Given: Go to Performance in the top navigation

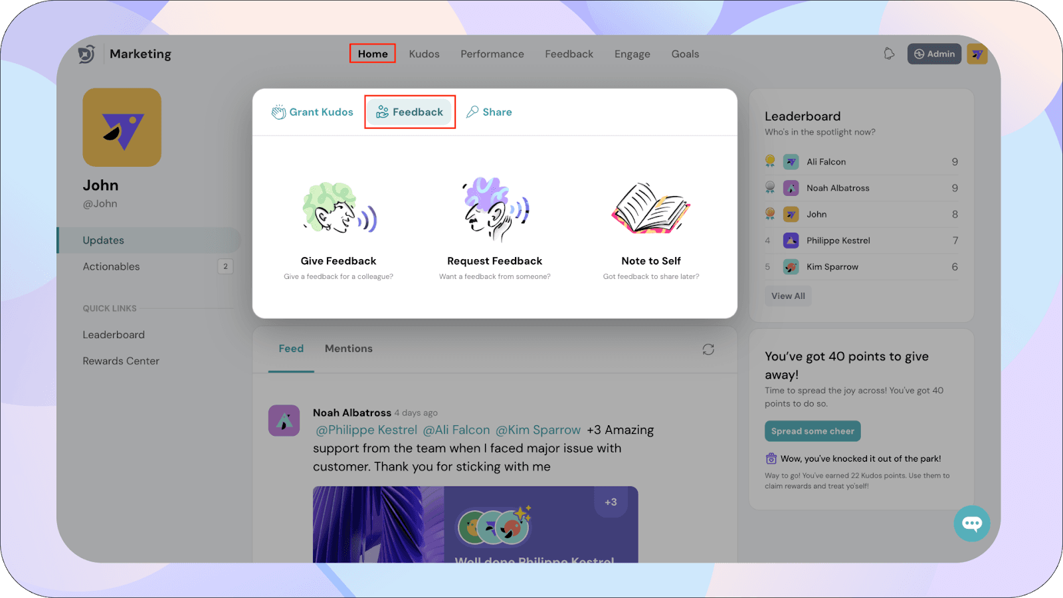Looking at the screenshot, I should (x=492, y=54).
